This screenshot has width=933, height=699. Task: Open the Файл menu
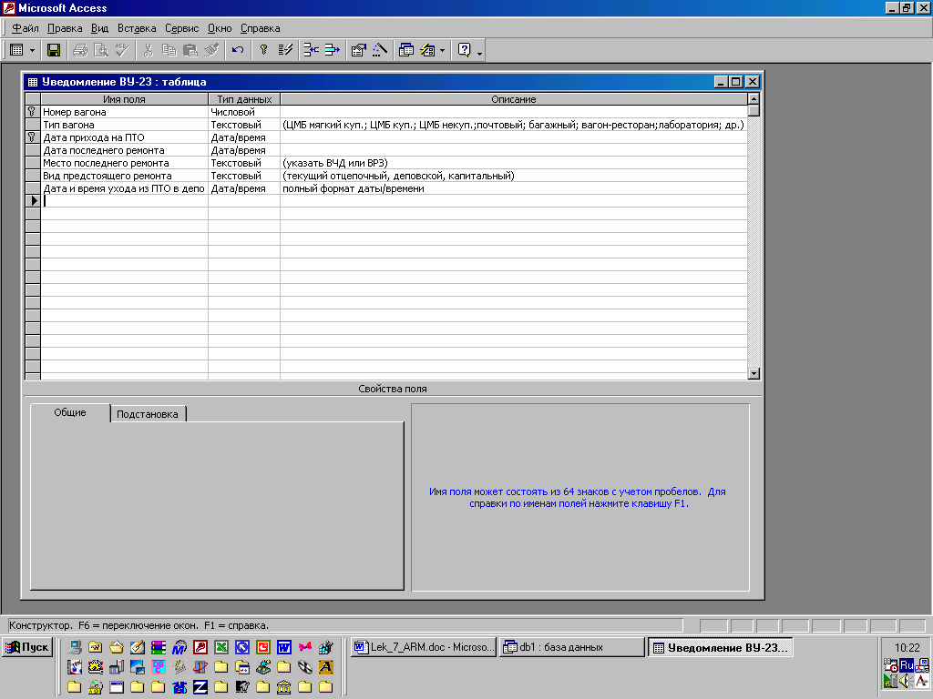pyautogui.click(x=25, y=28)
